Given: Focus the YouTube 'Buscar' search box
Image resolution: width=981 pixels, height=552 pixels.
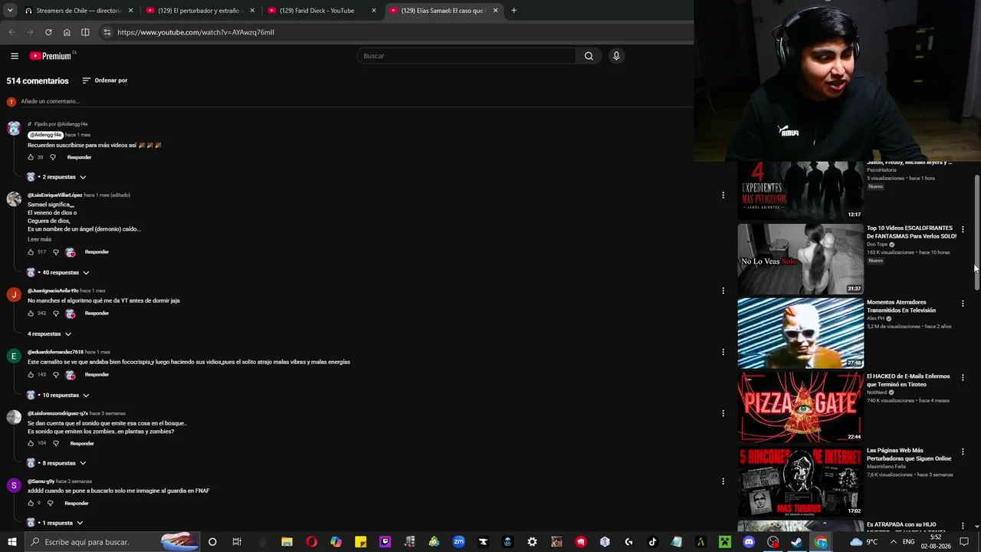Looking at the screenshot, I should pyautogui.click(x=466, y=56).
